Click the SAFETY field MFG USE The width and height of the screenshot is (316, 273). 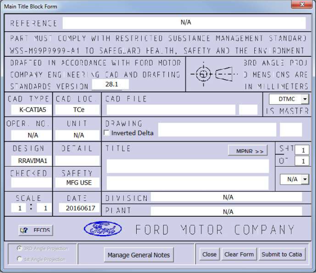(x=77, y=183)
